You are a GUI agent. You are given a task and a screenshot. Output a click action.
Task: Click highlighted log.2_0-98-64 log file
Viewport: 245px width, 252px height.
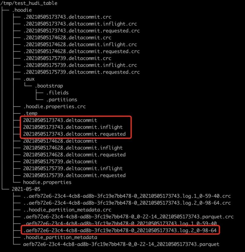click(x=120, y=231)
